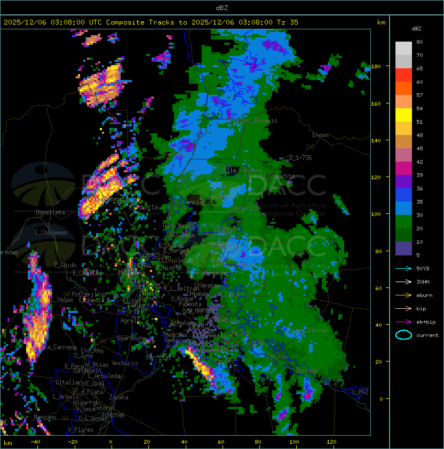Screen dimensions: 444x449
Task: Click the 'L_Dormida' map label
Action: (304, 370)
